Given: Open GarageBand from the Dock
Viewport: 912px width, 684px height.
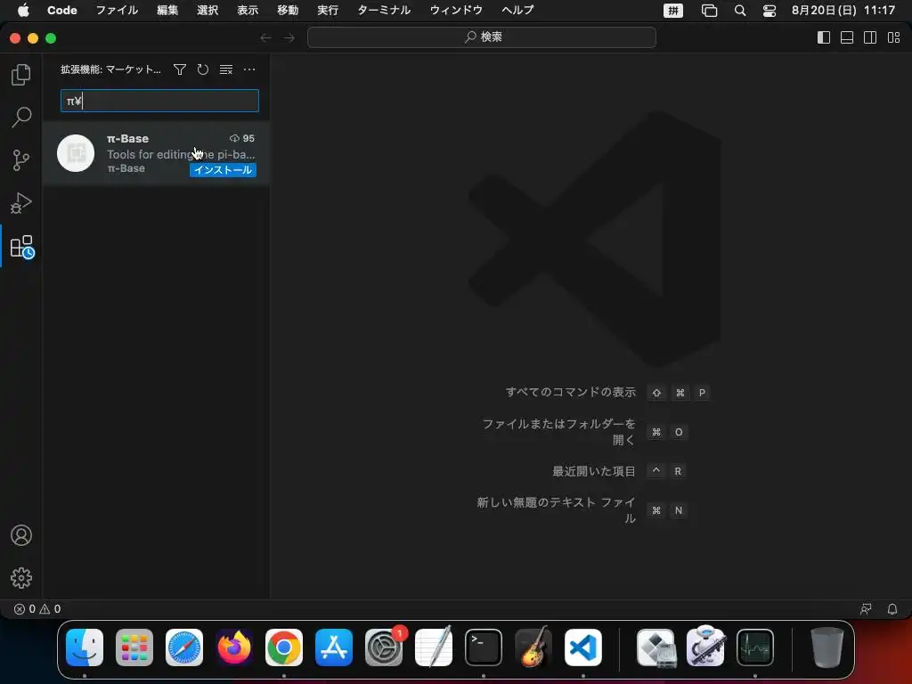Looking at the screenshot, I should click(533, 647).
